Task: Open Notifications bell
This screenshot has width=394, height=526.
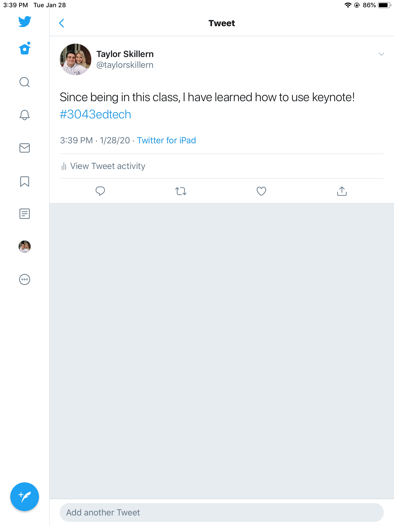Action: (25, 115)
